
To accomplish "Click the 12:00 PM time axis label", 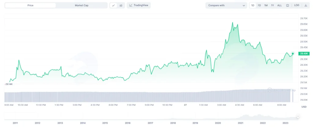I will [x=41, y=105].
